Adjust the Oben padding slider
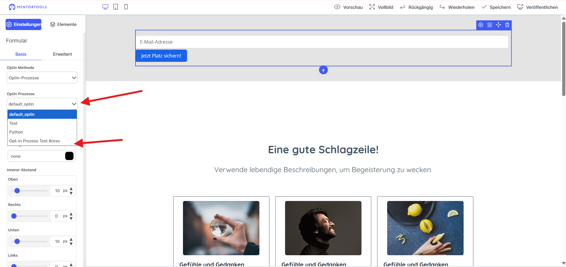Image resolution: width=566 pixels, height=267 pixels. [x=29, y=191]
